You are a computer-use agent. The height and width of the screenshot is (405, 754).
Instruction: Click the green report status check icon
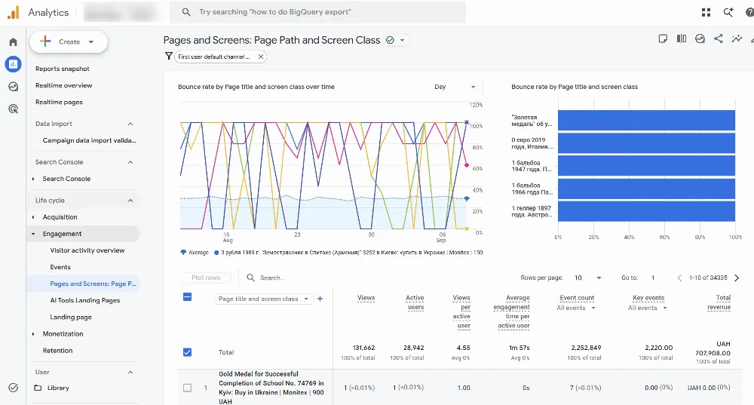click(390, 41)
